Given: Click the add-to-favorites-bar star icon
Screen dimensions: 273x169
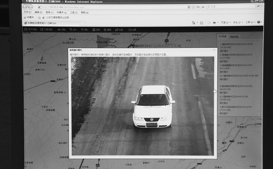Looking at the screenshot, I should [39, 18].
